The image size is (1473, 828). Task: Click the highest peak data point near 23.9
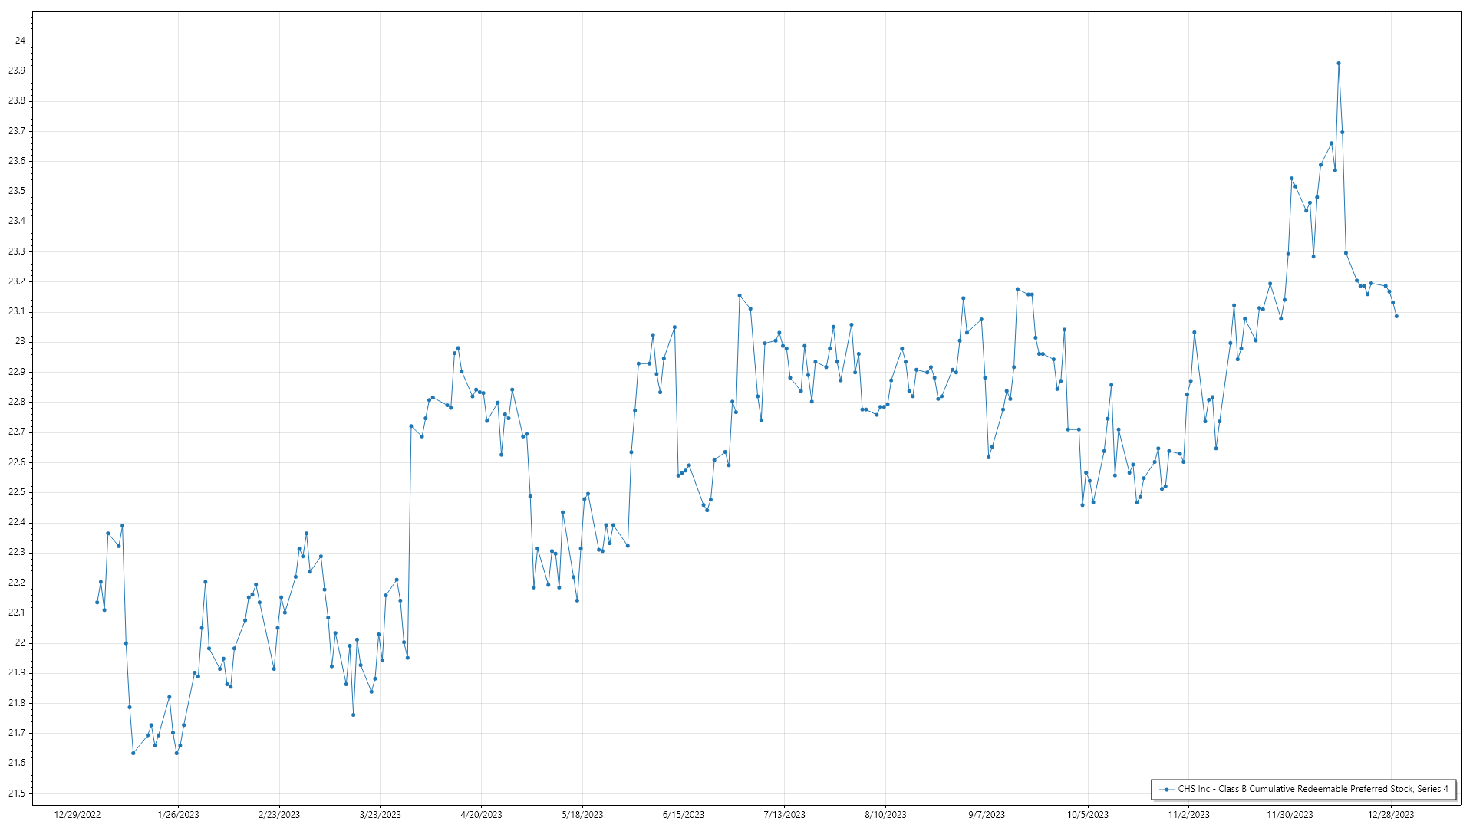coord(1339,64)
